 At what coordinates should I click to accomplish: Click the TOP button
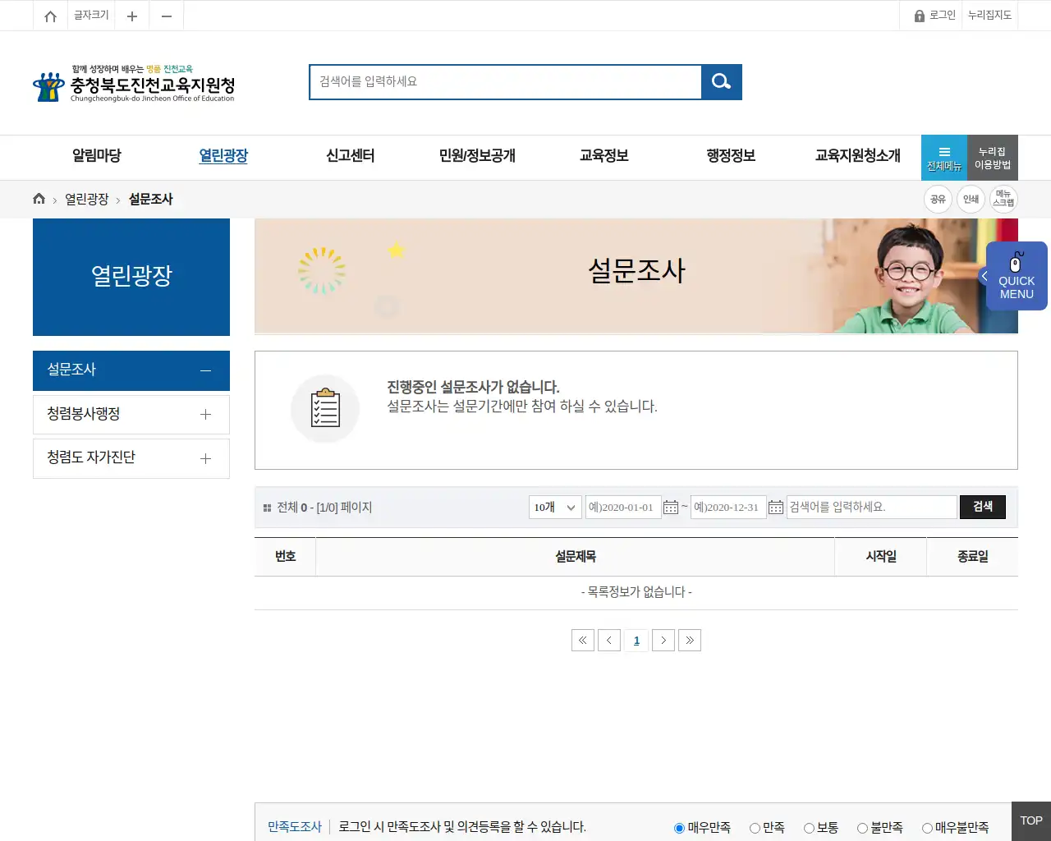click(x=1031, y=821)
